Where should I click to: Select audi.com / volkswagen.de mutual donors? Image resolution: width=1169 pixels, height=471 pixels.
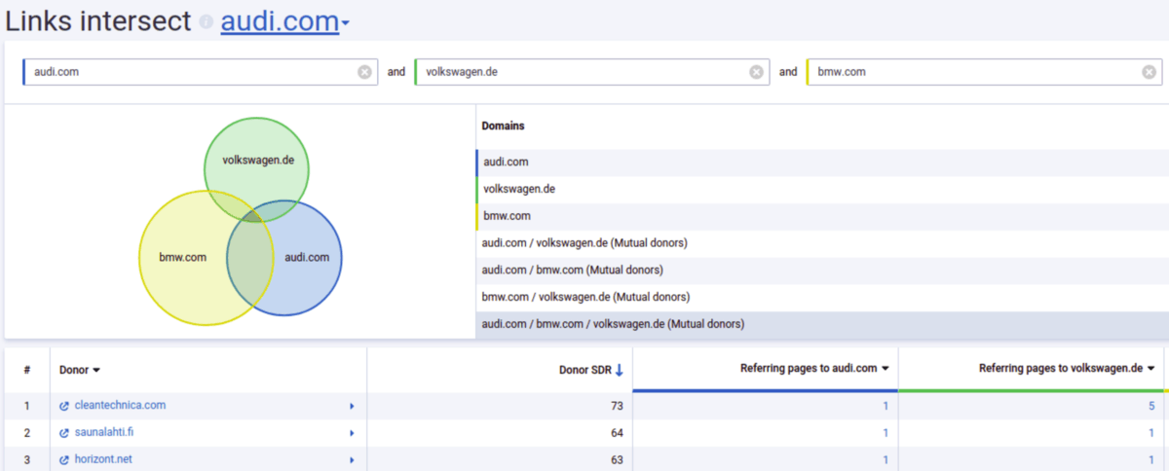click(x=822, y=243)
